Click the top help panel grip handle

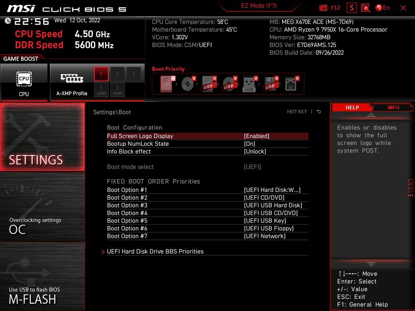371,115
